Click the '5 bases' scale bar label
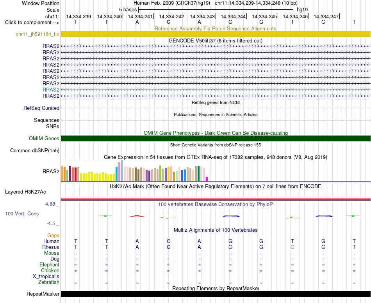The height and width of the screenshot is (303, 371). click(x=128, y=10)
